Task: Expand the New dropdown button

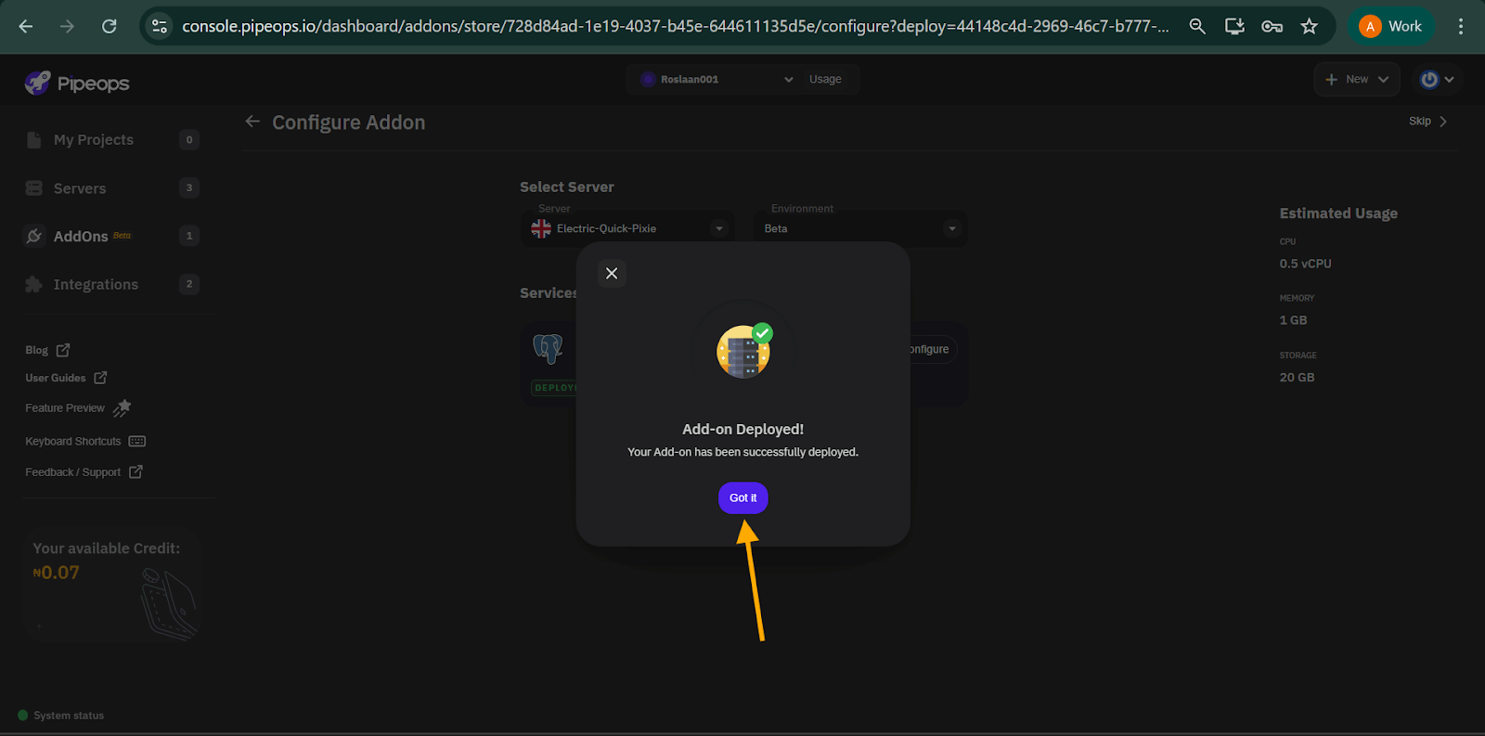Action: click(x=1356, y=79)
